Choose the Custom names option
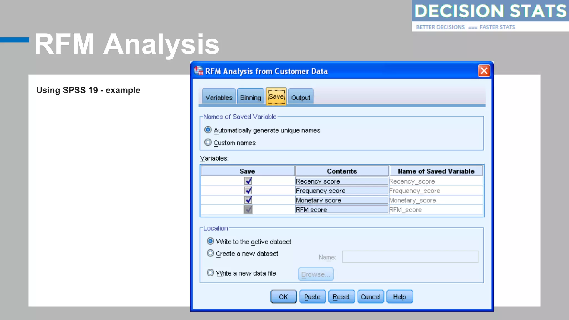Viewport: 569px width, 320px height. pos(230,143)
